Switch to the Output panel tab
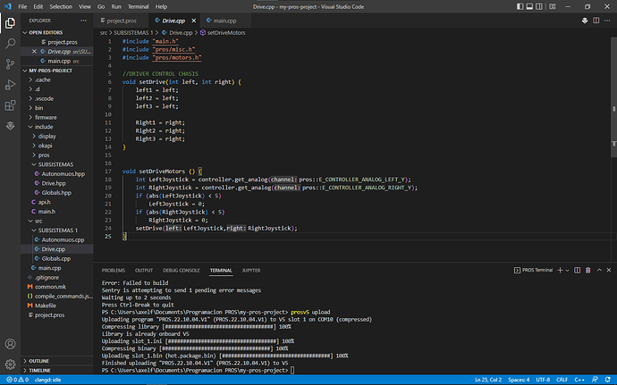This screenshot has height=385, width=617. coord(144,271)
